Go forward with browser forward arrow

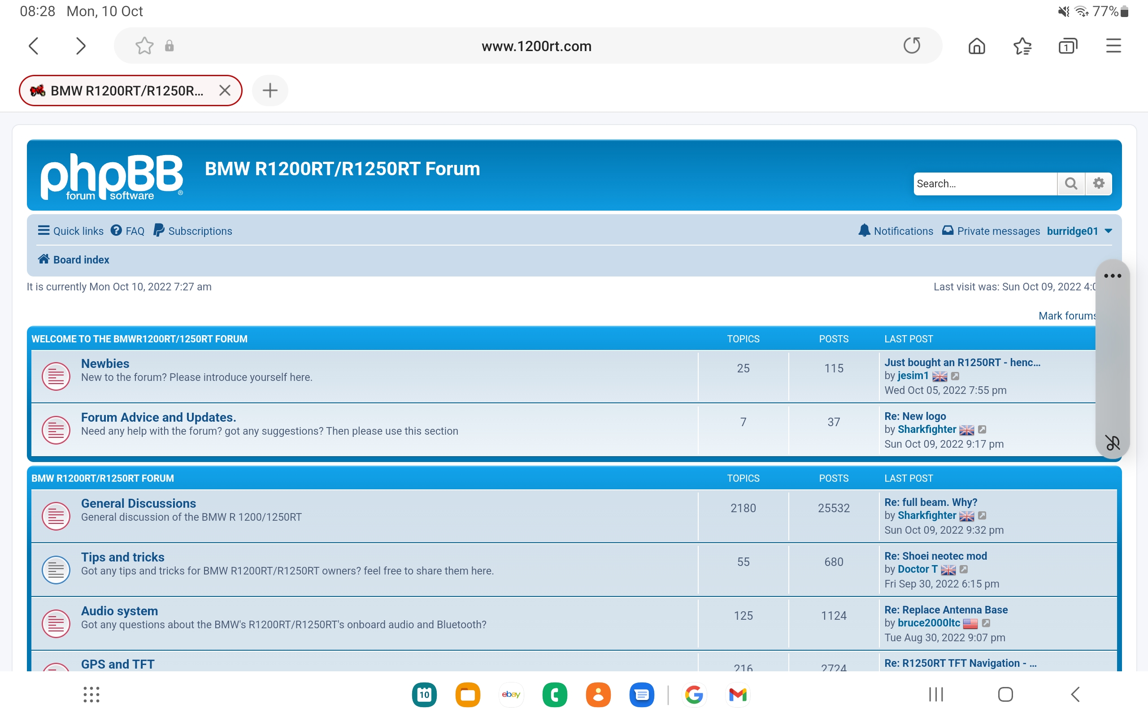[81, 46]
